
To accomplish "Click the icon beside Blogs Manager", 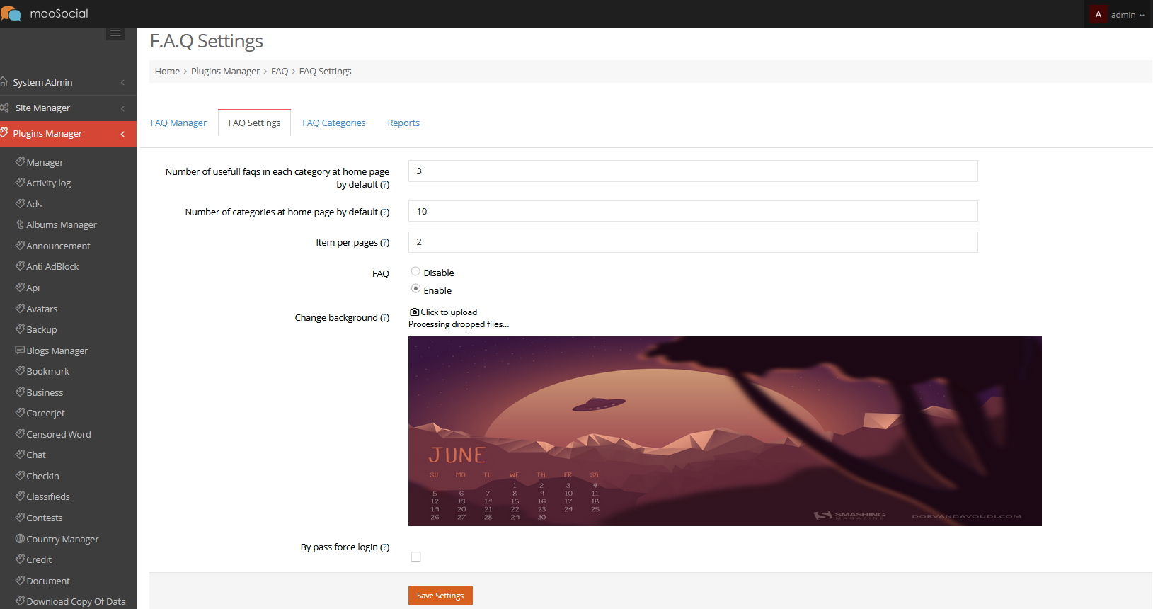I will pyautogui.click(x=20, y=350).
